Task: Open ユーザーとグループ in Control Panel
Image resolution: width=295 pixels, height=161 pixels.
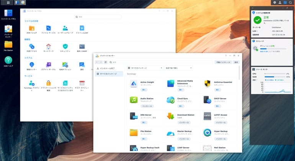Action: (65, 28)
